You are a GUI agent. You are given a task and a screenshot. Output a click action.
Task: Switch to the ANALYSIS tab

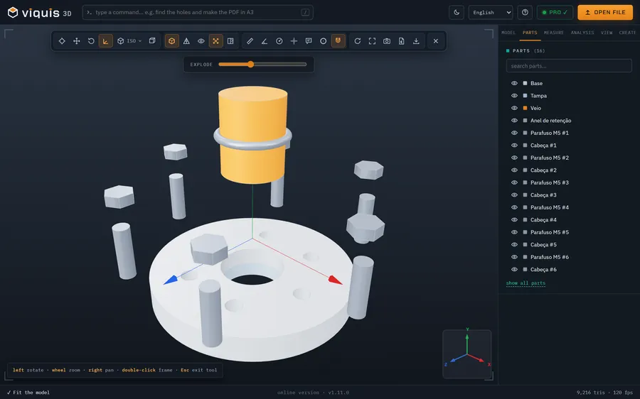point(582,33)
